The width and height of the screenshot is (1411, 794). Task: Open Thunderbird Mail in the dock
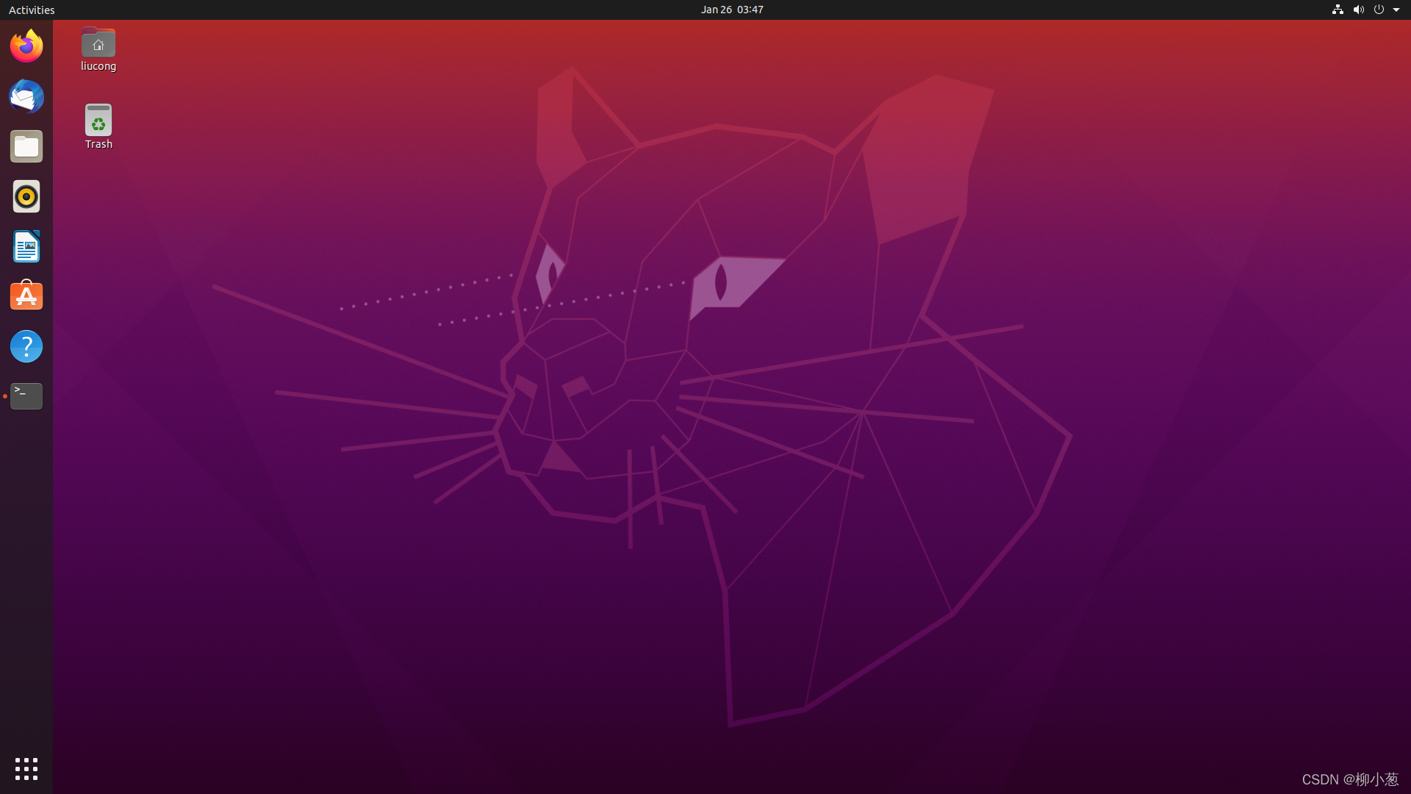(x=26, y=96)
